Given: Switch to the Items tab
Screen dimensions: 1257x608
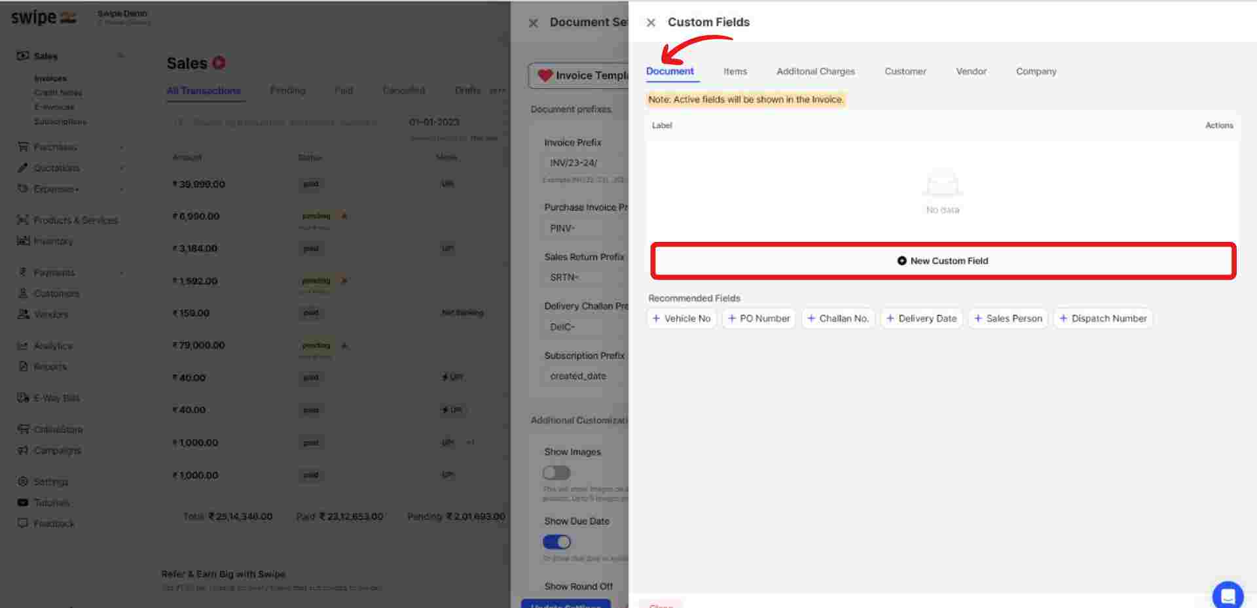Looking at the screenshot, I should tap(735, 71).
